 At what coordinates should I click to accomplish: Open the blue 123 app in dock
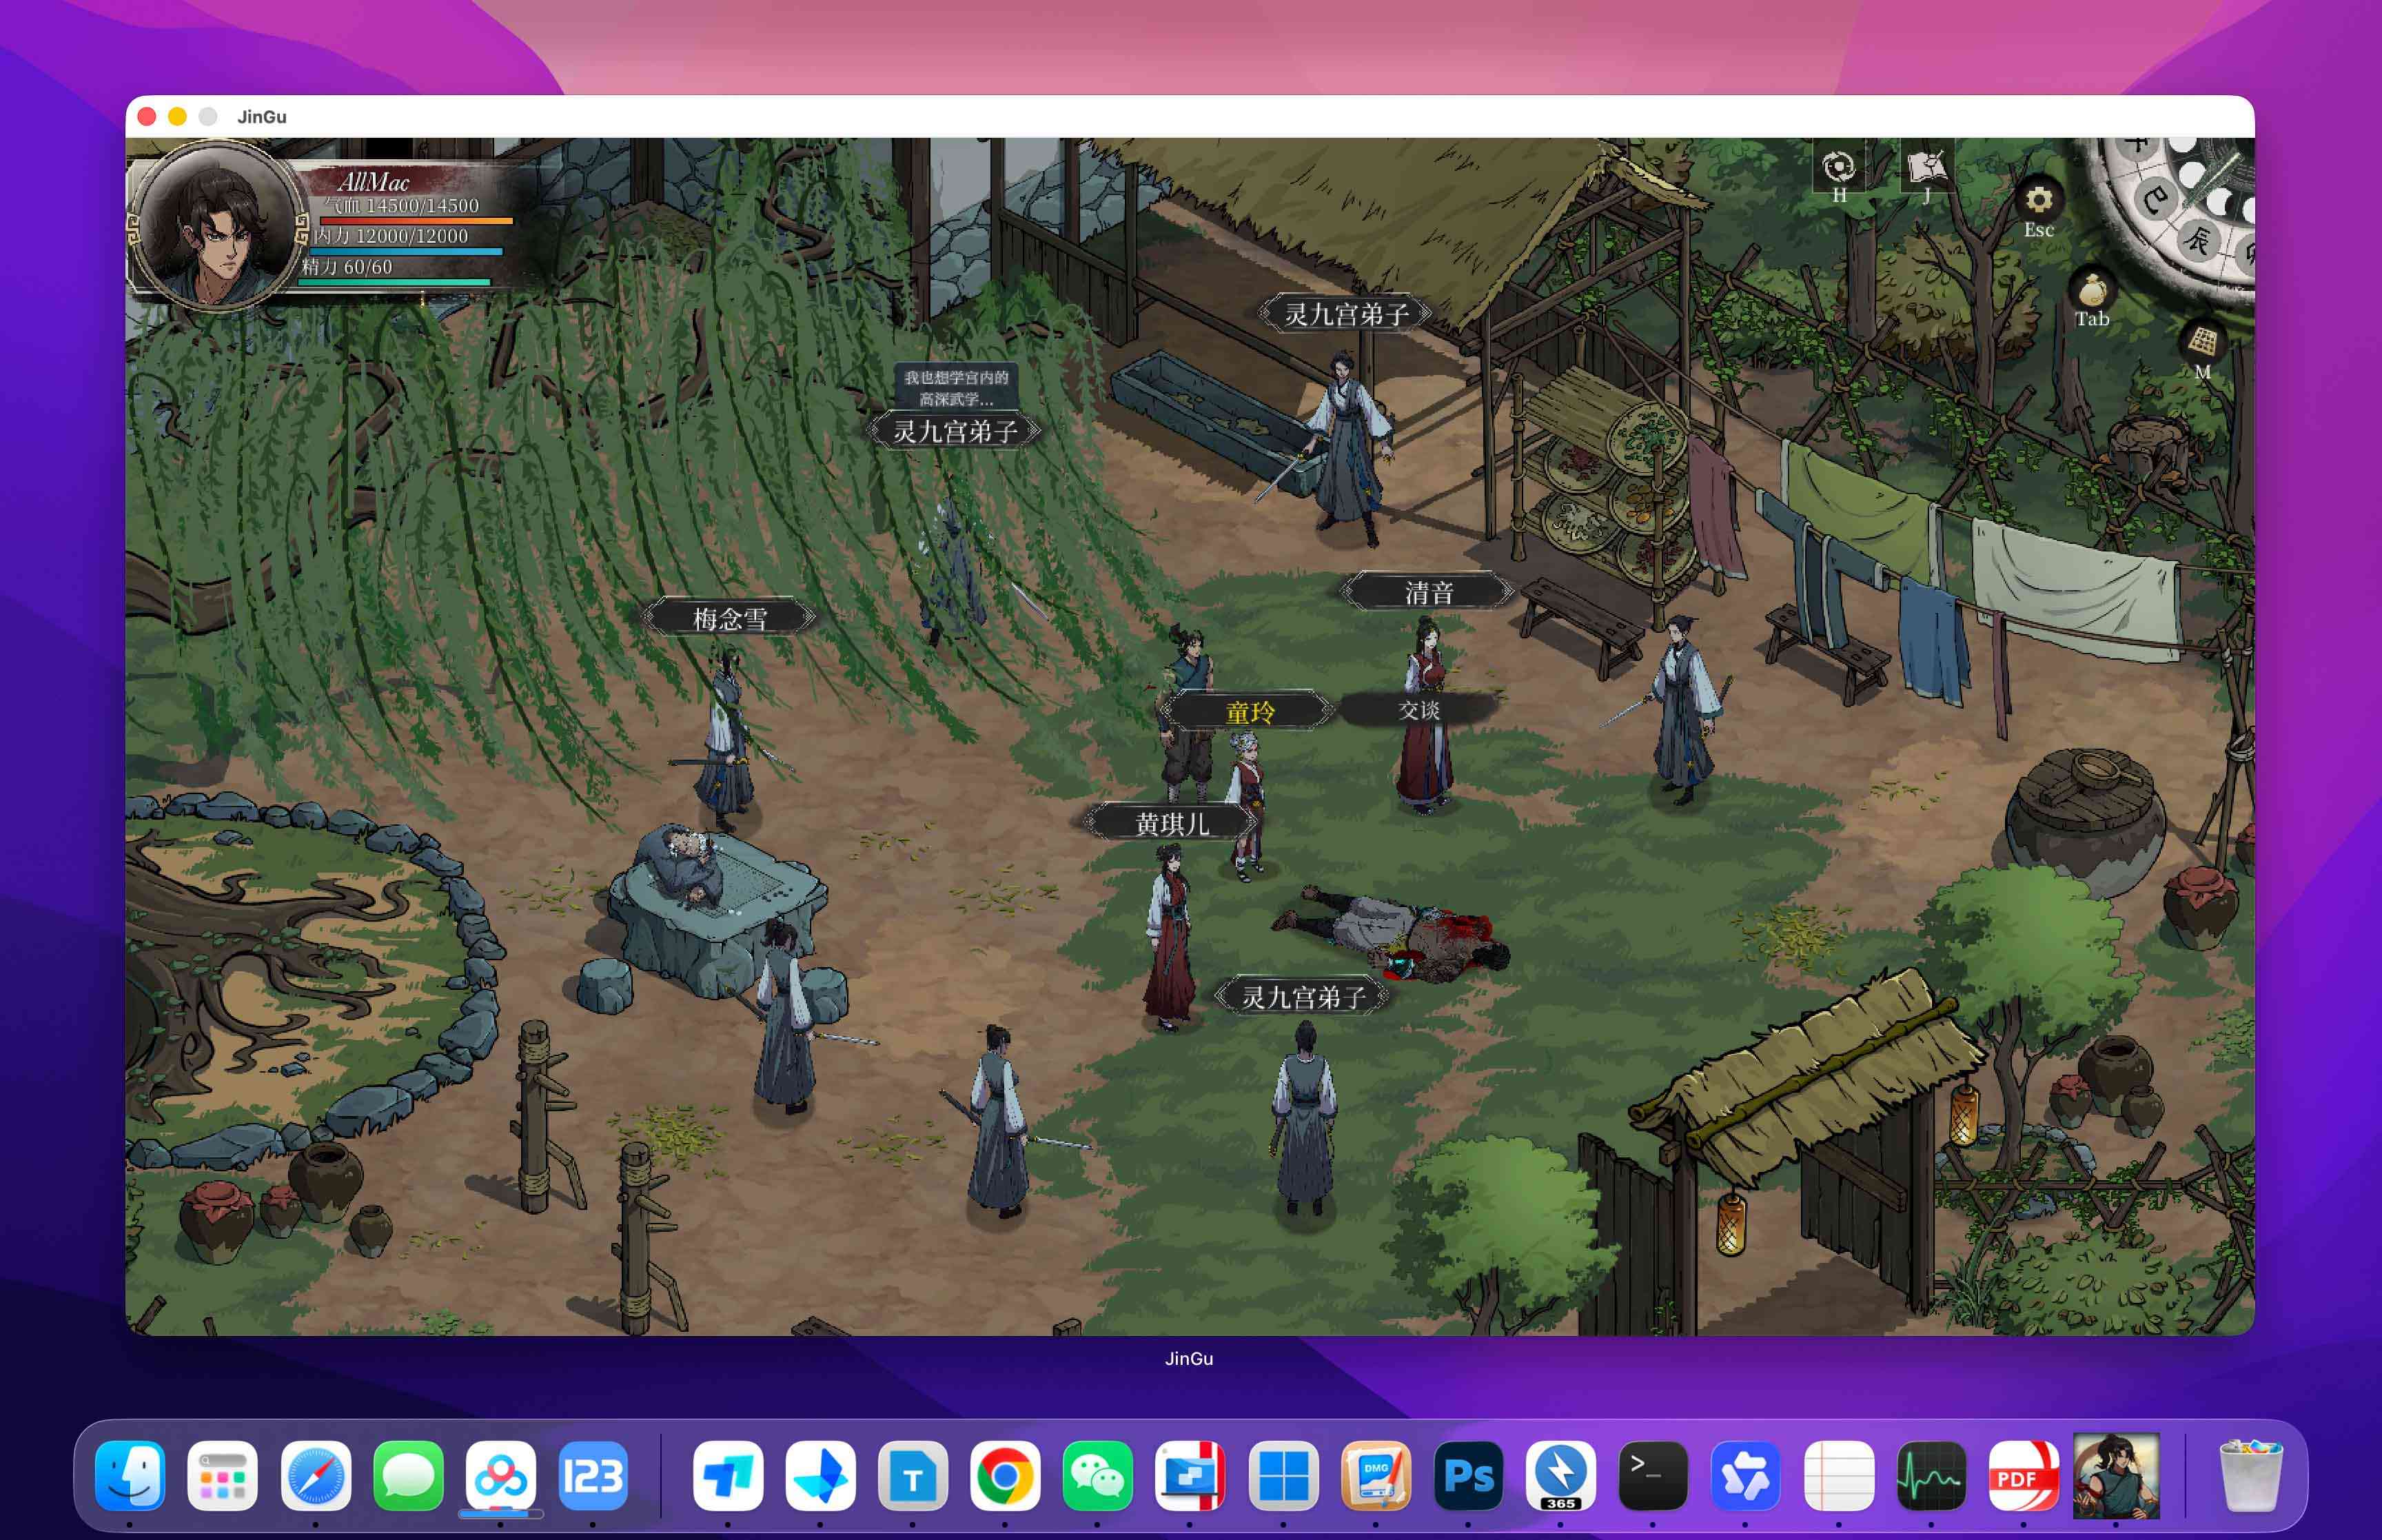(593, 1476)
